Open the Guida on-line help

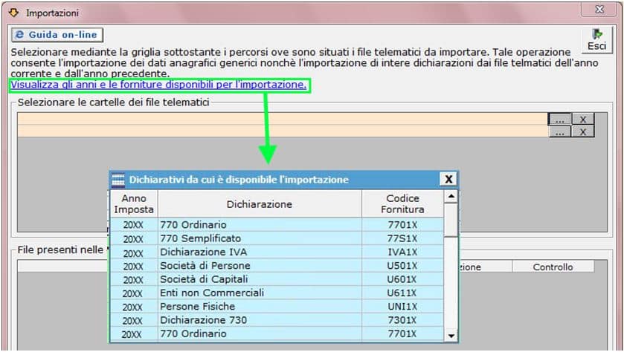tap(57, 35)
